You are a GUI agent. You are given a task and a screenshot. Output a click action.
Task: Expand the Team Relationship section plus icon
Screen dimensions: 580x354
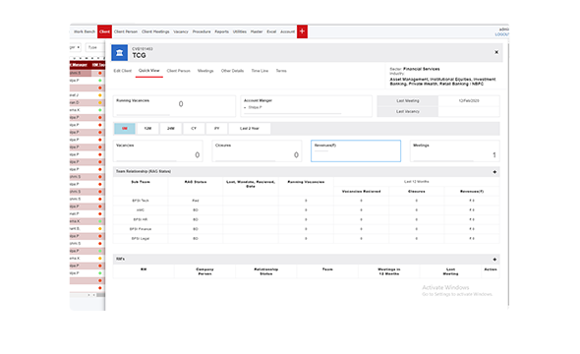click(x=494, y=172)
